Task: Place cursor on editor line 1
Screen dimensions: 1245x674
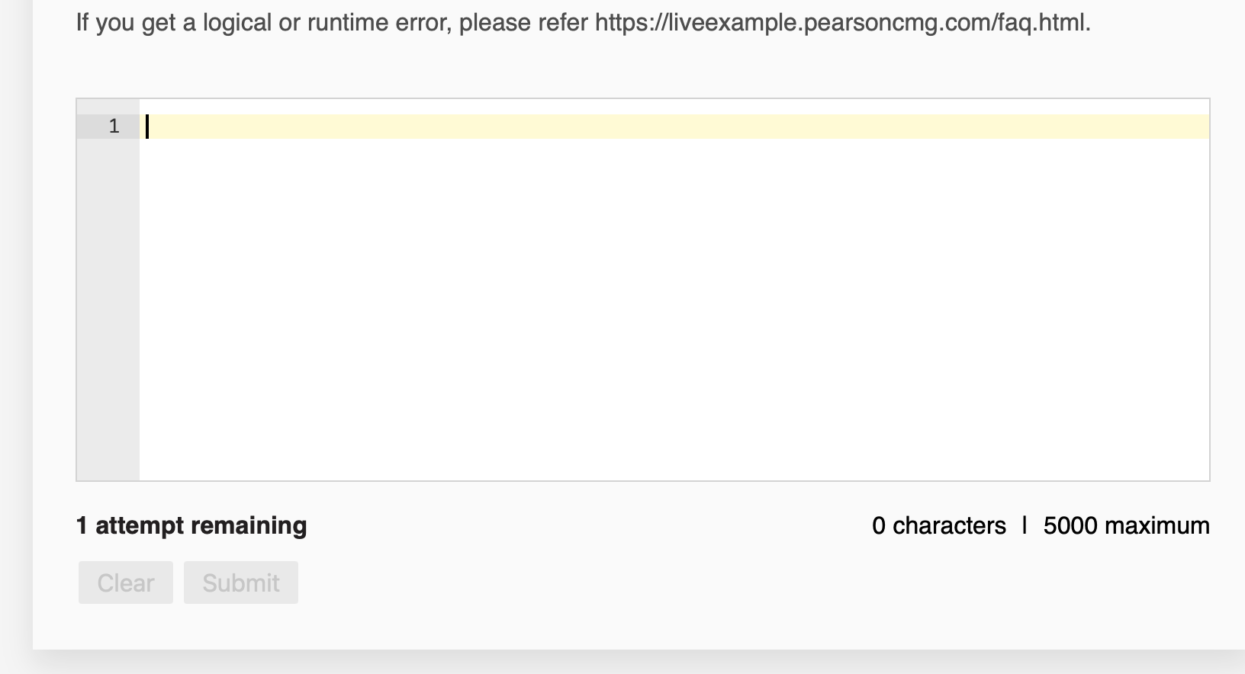Action: tap(674, 127)
